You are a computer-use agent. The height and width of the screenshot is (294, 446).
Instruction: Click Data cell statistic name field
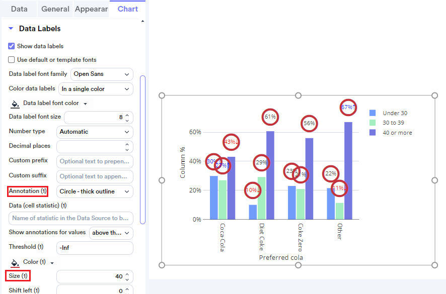pyautogui.click(x=71, y=218)
